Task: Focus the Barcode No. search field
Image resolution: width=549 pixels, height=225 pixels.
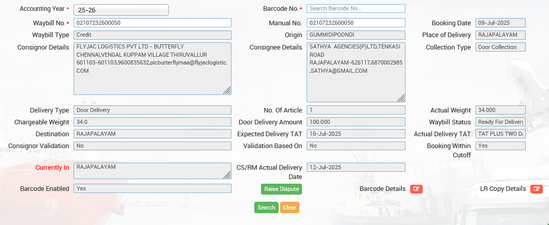Action: click(x=356, y=8)
